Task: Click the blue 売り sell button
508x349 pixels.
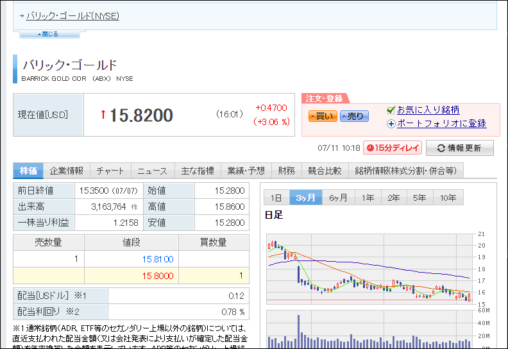Action: 354,116
